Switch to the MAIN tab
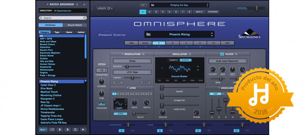Screen dimensions: 304x135 coord(145,43)
